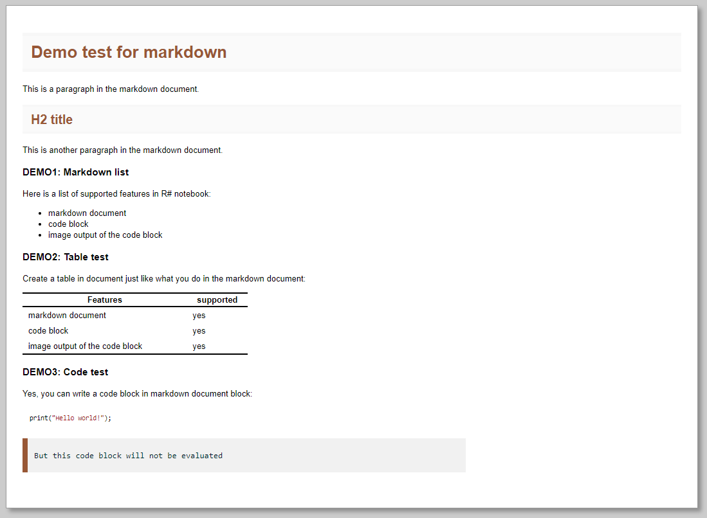Click the "supported" table column header
Viewport: 707px width, 518px height.
[217, 300]
